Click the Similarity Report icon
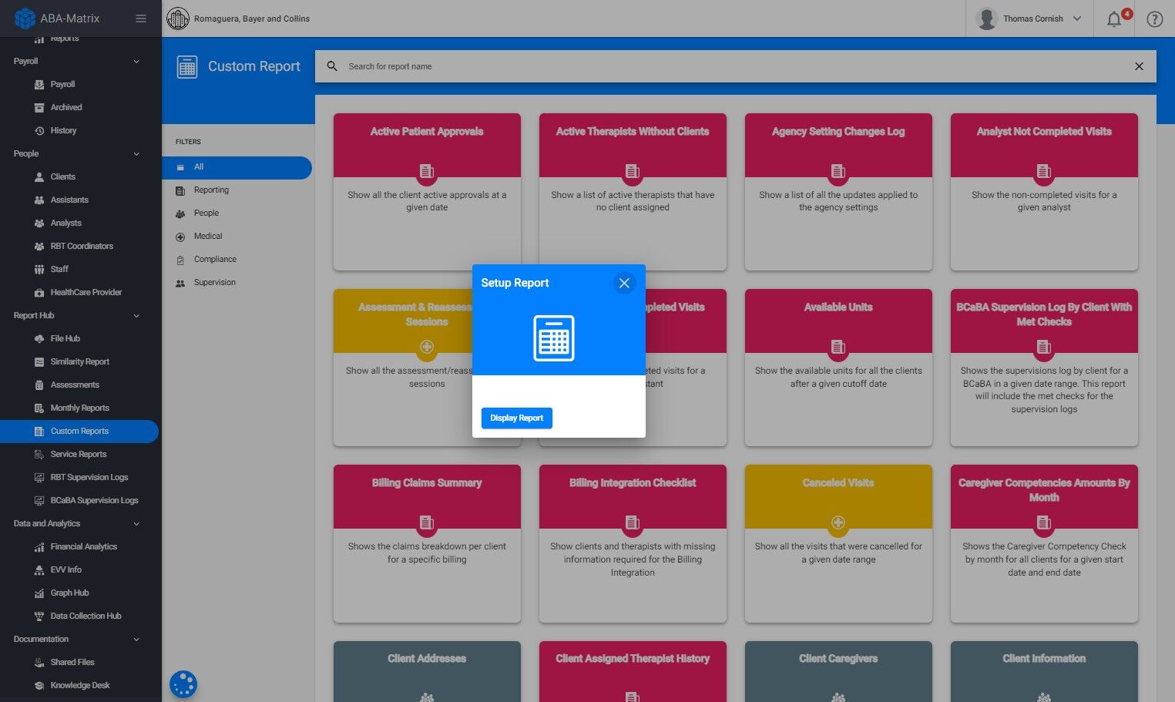 pos(39,362)
